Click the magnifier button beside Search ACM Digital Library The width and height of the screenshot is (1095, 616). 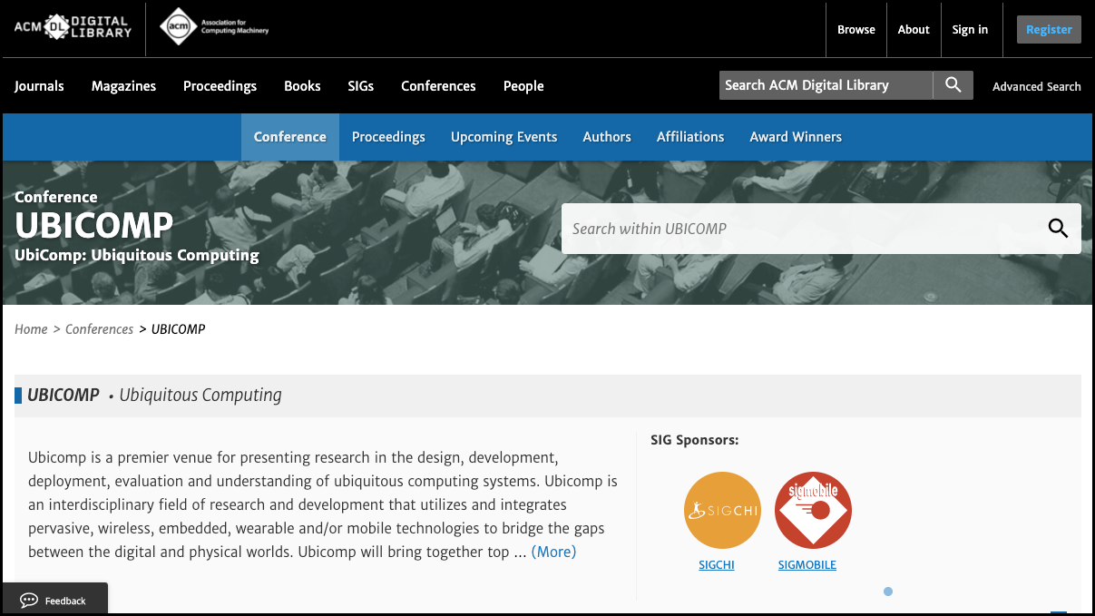[953, 85]
